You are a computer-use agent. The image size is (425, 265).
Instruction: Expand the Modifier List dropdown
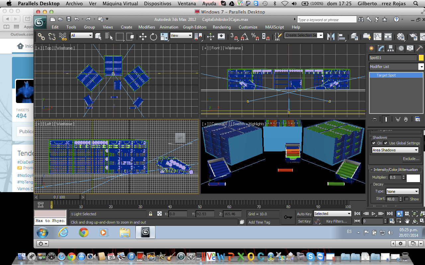[396, 67]
